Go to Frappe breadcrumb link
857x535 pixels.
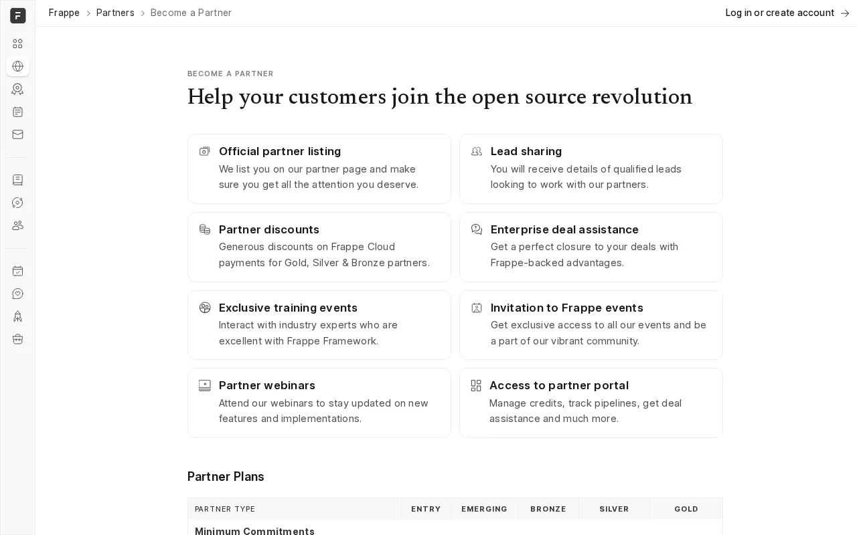64,13
